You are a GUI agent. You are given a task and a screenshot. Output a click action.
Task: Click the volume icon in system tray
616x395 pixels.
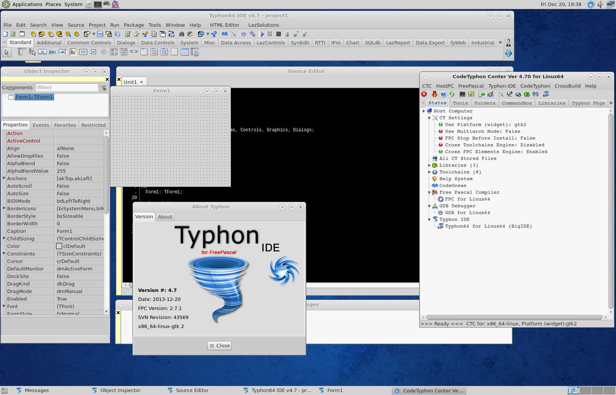coord(600,5)
